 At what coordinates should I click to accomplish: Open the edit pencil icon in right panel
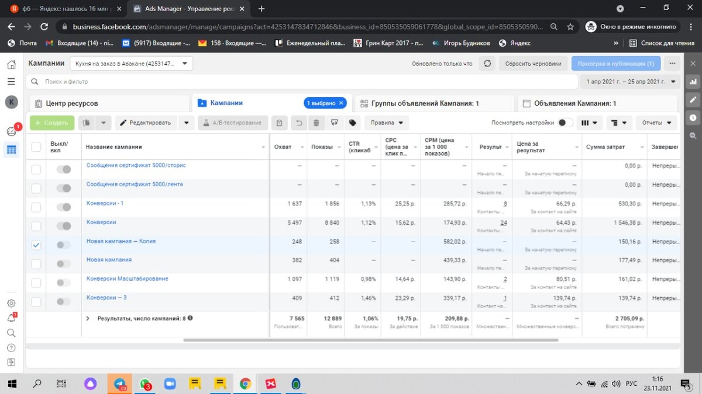(693, 100)
